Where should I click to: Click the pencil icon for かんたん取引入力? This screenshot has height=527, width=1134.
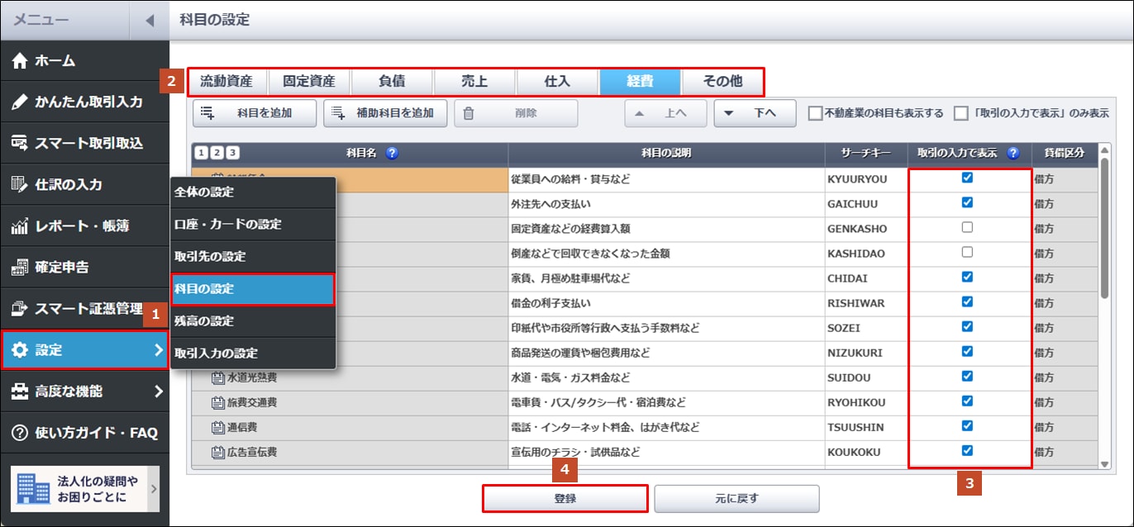[20, 102]
